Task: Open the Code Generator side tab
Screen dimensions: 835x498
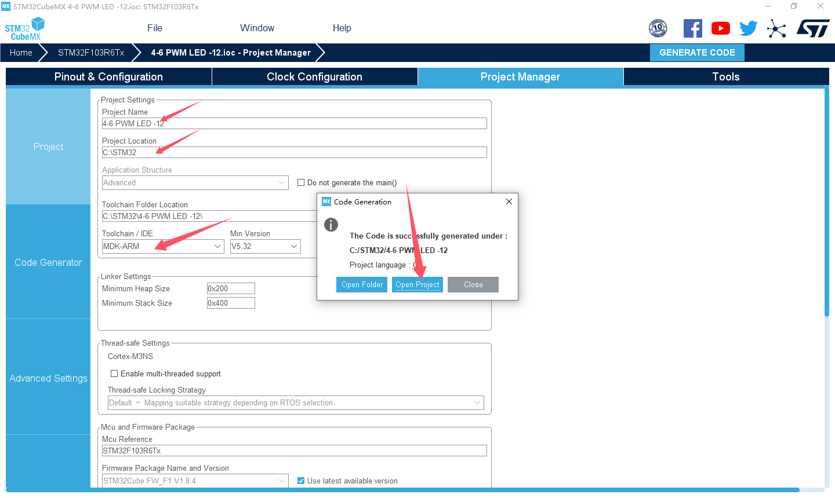Action: 48,262
